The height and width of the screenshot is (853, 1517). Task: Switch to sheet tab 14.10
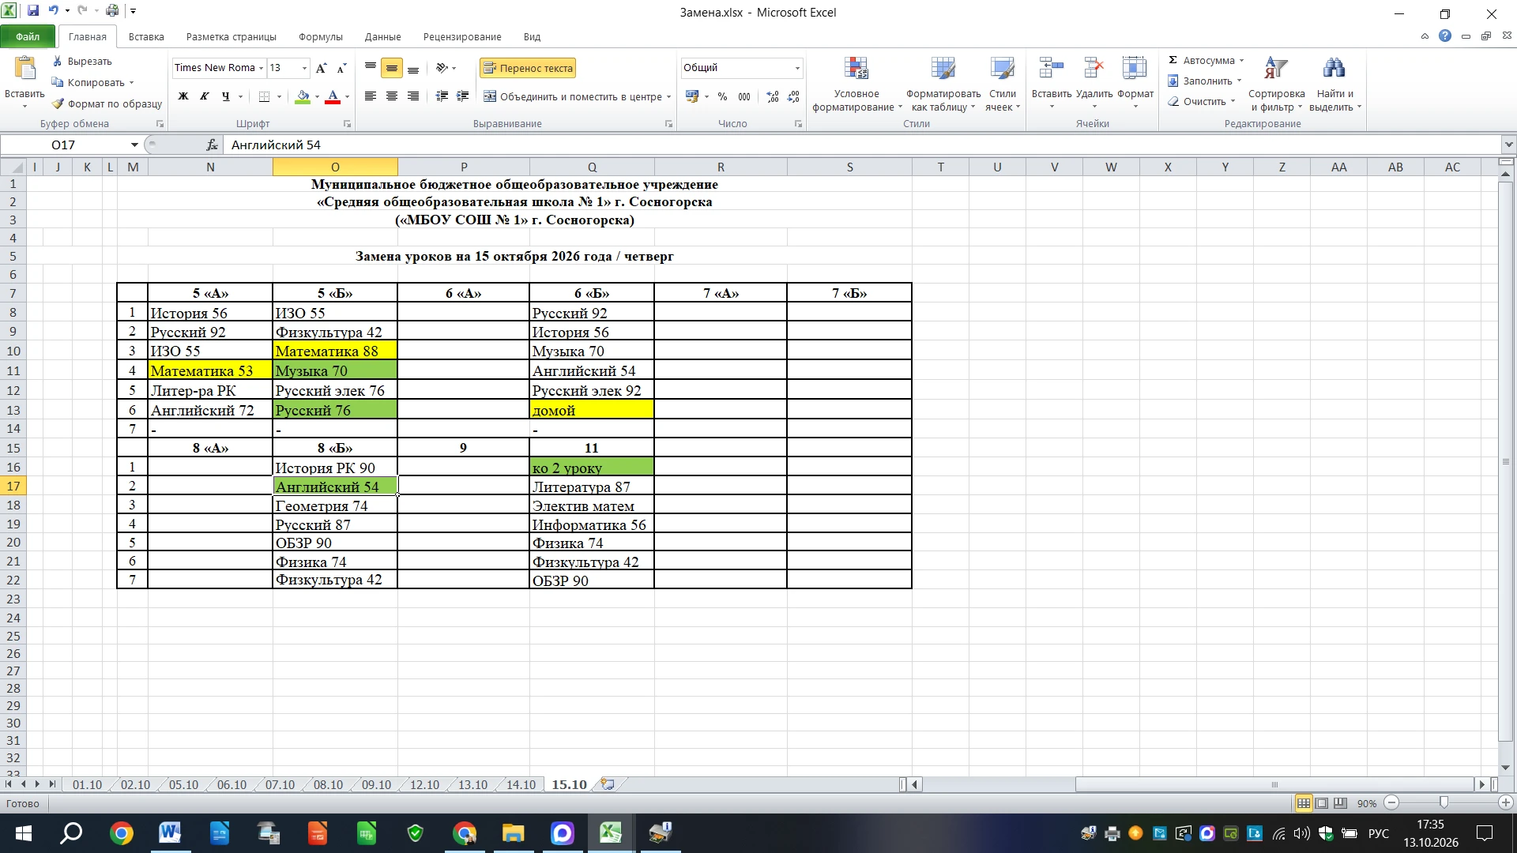(521, 785)
